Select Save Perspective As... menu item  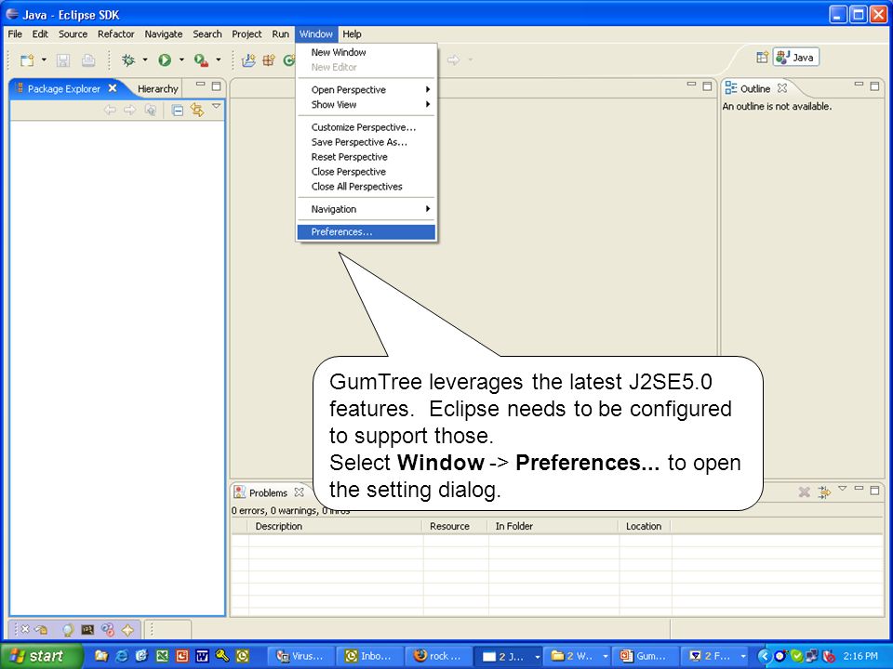367,142
